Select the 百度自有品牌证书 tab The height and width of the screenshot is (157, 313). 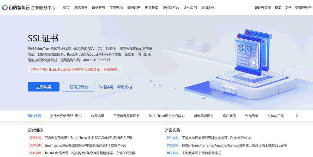[126, 116]
